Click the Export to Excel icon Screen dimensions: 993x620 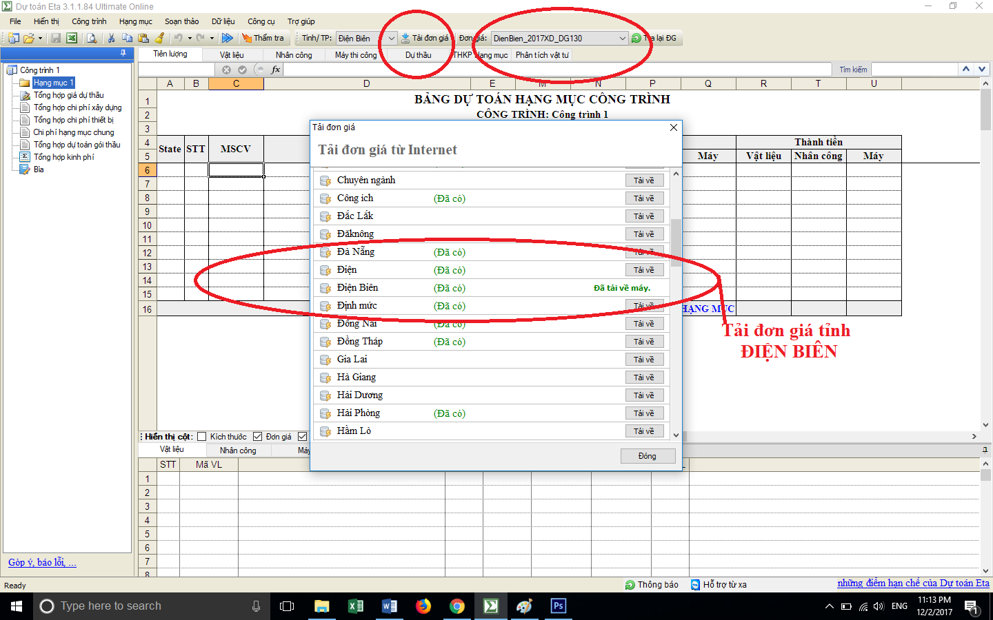(x=72, y=39)
